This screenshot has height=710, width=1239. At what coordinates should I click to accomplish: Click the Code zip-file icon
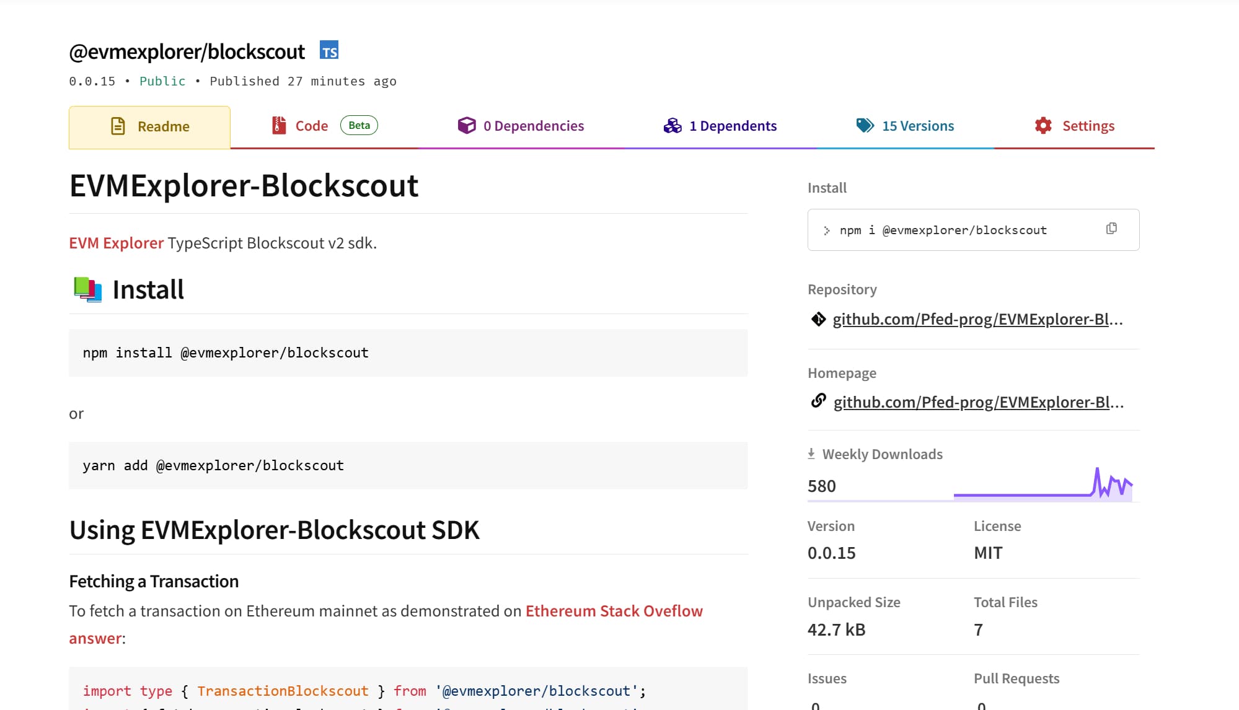(x=279, y=126)
